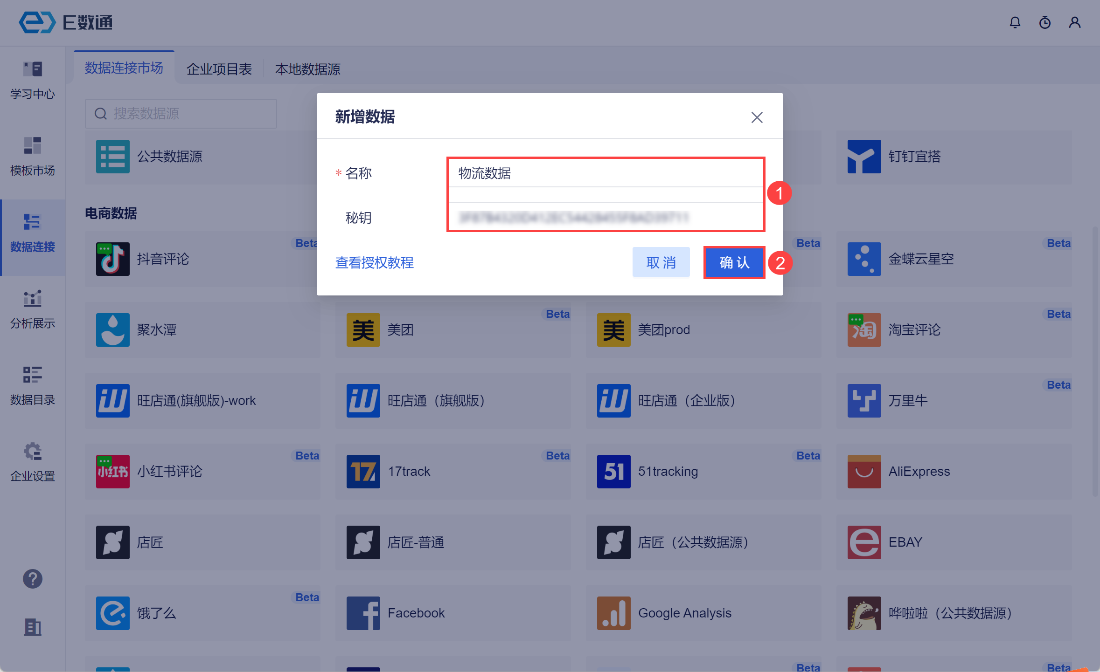Open the 查看授权教程 link
Viewport: 1100px width, 672px height.
pyautogui.click(x=374, y=263)
